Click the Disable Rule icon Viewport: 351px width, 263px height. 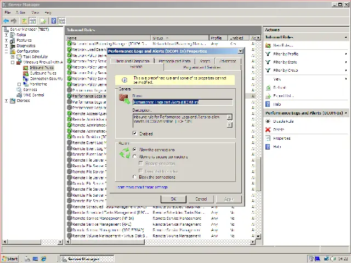(x=268, y=121)
